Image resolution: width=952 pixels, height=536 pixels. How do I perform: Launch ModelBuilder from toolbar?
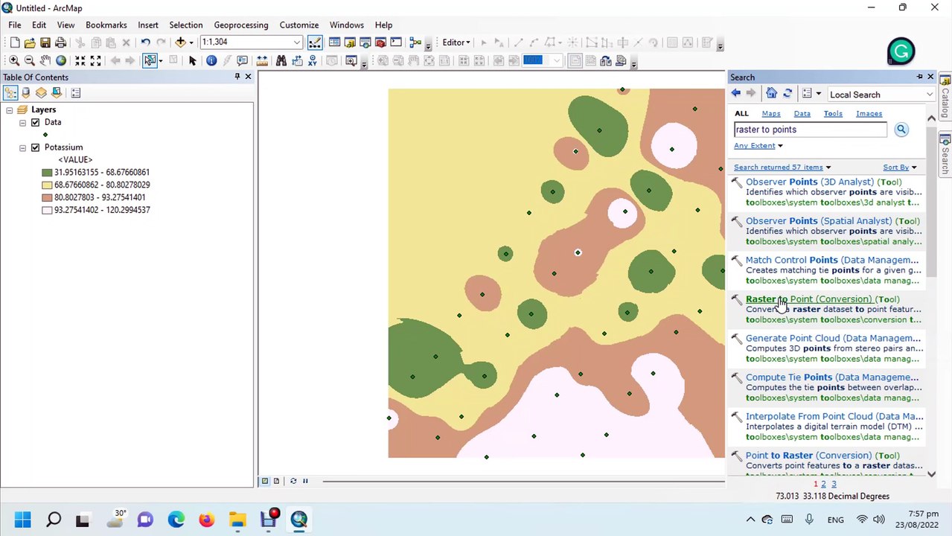point(415,42)
